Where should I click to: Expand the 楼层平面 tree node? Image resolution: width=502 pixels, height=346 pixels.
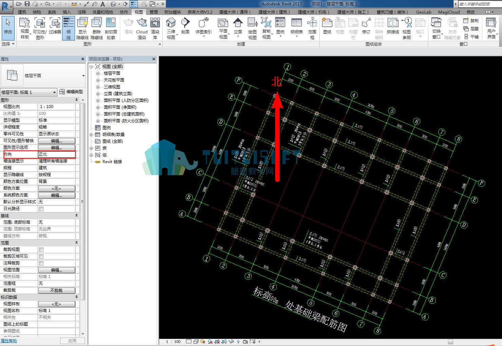(98, 73)
